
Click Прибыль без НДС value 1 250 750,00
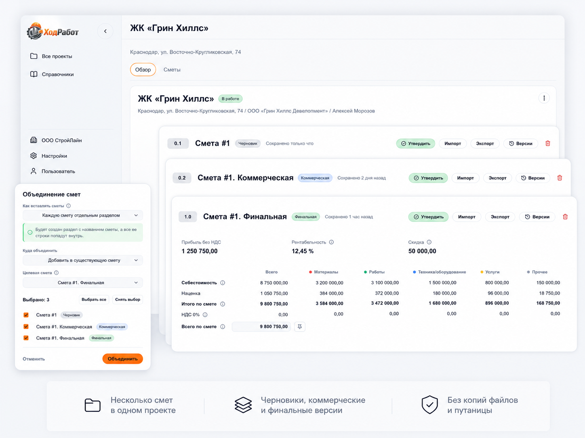[x=200, y=251]
